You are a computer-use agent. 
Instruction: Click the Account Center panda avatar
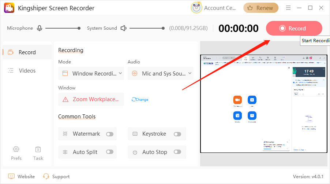pyautogui.click(x=196, y=8)
